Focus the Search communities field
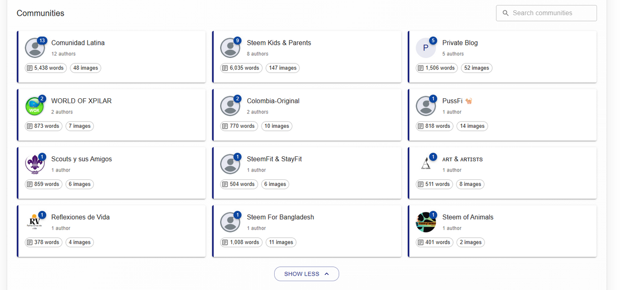Viewport: 629px width, 290px height. (546, 13)
